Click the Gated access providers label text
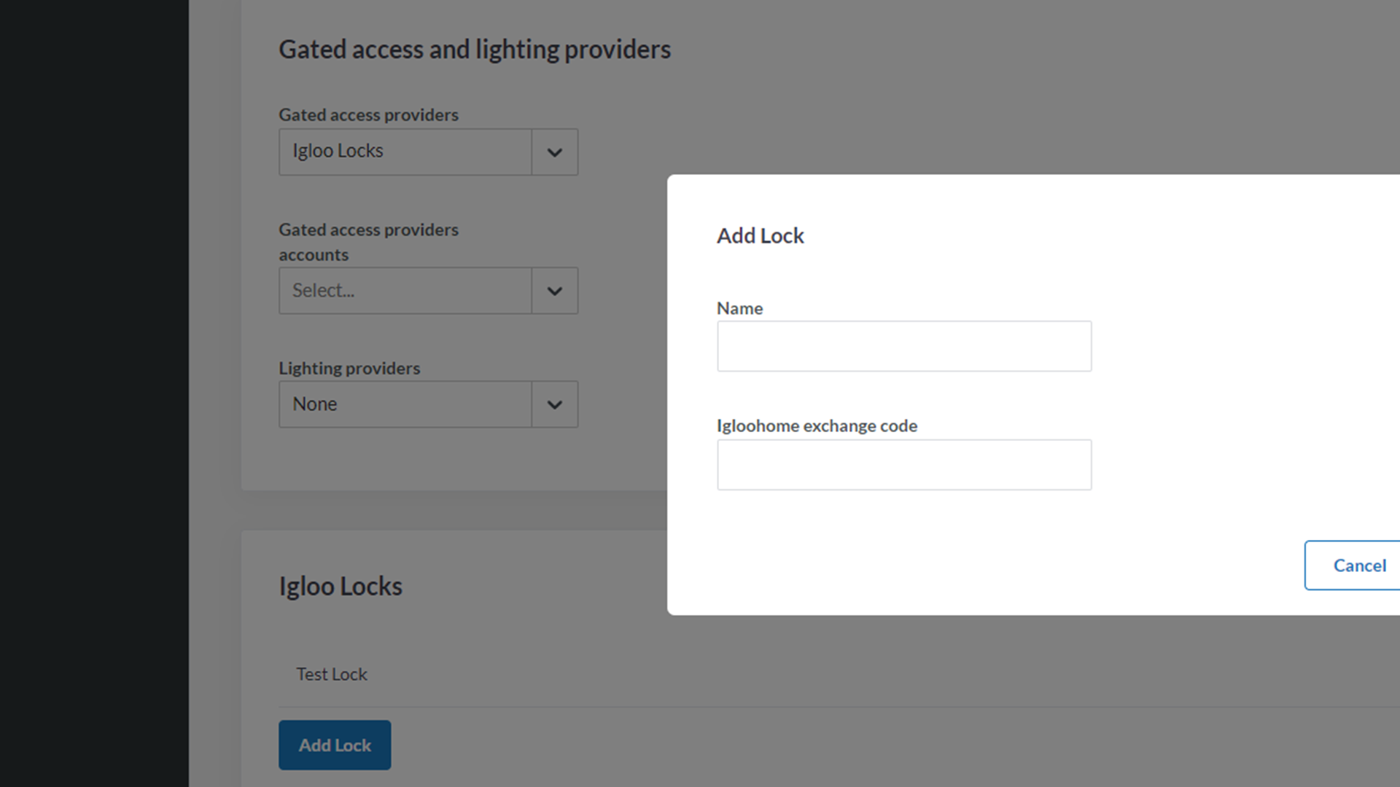This screenshot has height=787, width=1400. pos(368,115)
